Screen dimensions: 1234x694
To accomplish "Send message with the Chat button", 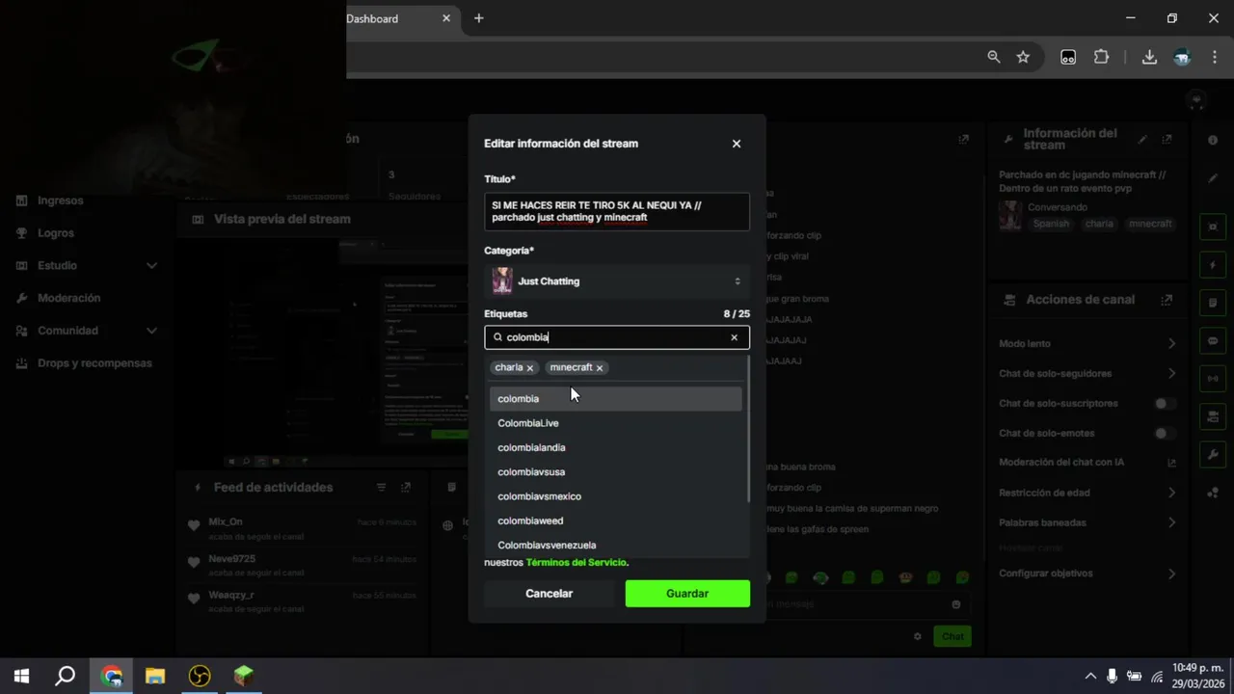I will [952, 636].
